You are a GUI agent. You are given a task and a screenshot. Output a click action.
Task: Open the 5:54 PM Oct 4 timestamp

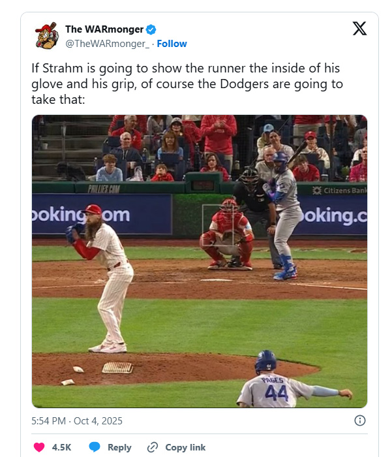pyautogui.click(x=76, y=421)
